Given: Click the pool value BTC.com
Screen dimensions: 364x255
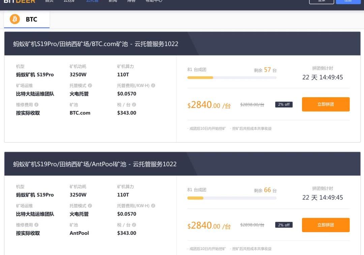Looking at the screenshot, I should point(80,113).
